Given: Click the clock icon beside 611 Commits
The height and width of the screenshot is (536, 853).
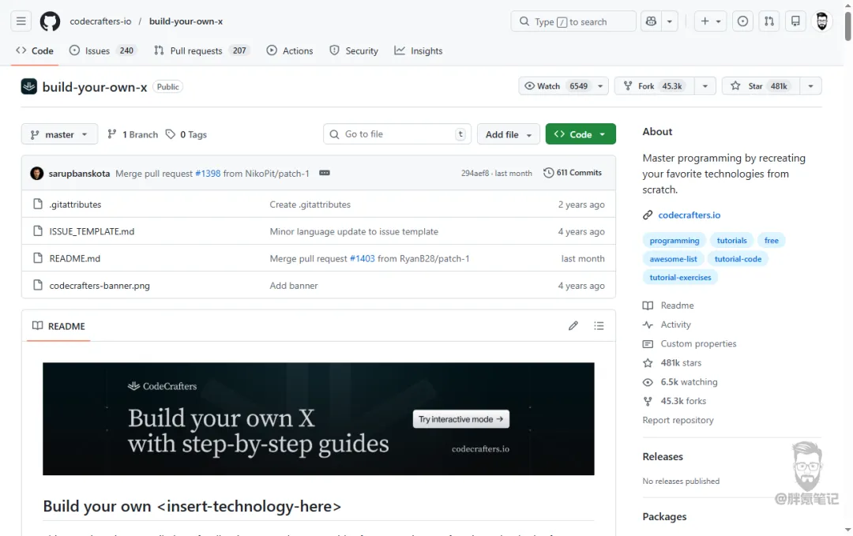Looking at the screenshot, I should pyautogui.click(x=548, y=173).
